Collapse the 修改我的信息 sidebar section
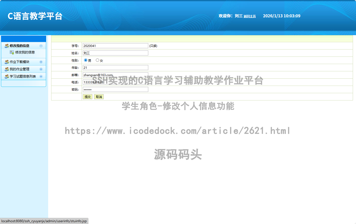Screen dimensions: 356x224 [x=41, y=46]
